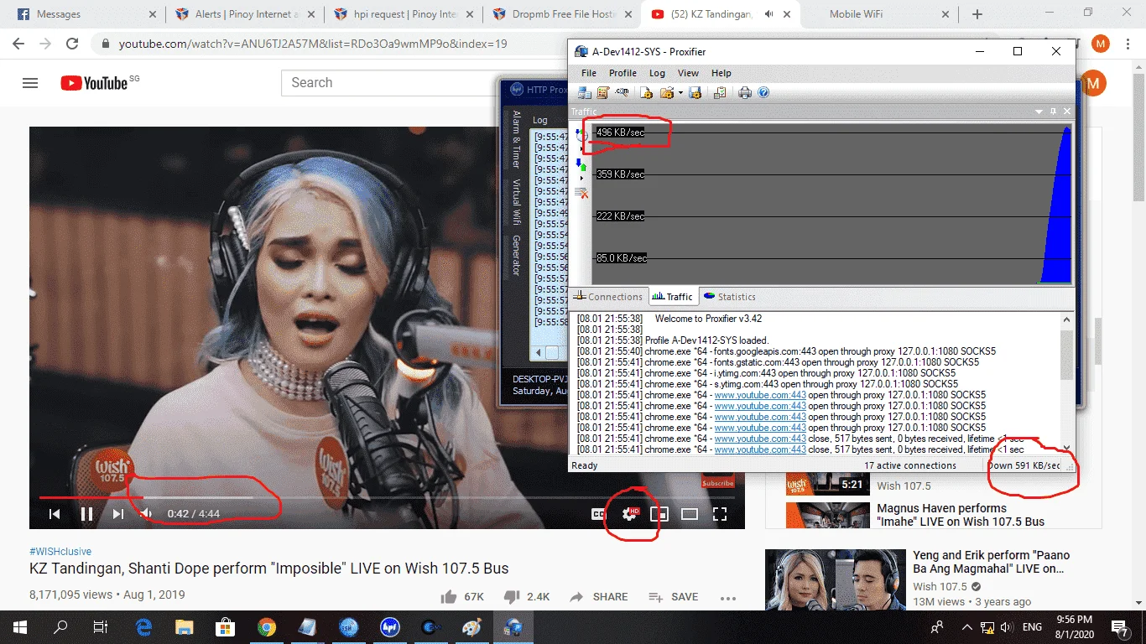
Task: Click the clear traffic icon with red X
Action: point(581,194)
